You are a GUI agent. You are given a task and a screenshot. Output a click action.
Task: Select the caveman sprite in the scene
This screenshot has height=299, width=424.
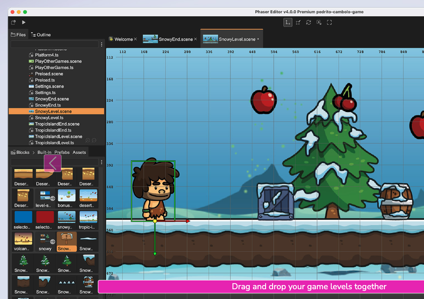tap(154, 191)
